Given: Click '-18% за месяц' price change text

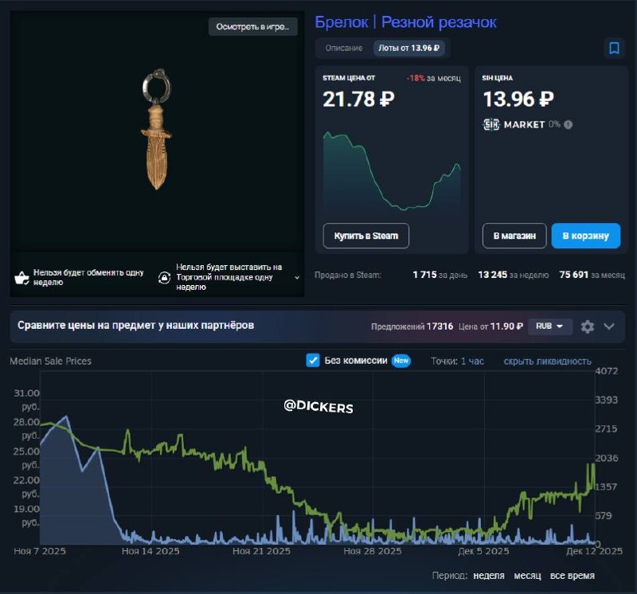Looking at the screenshot, I should click(x=433, y=78).
